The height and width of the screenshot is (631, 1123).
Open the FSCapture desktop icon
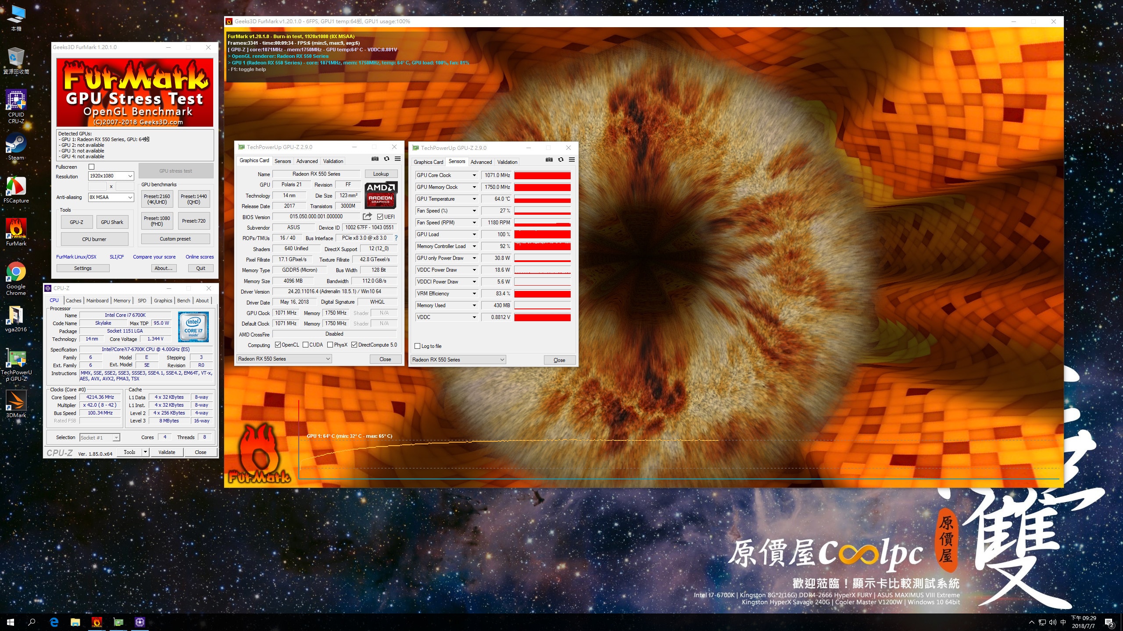click(x=16, y=190)
